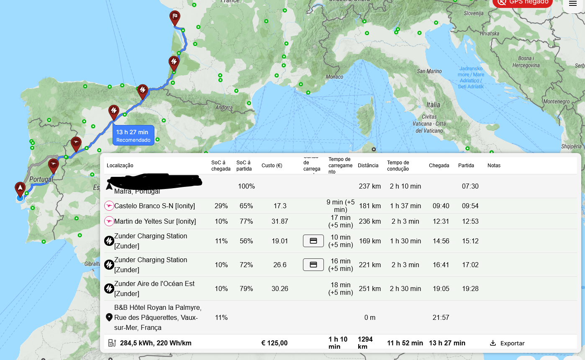585x360 pixels.
Task: Export the route plan with Exportar
Action: click(507, 343)
